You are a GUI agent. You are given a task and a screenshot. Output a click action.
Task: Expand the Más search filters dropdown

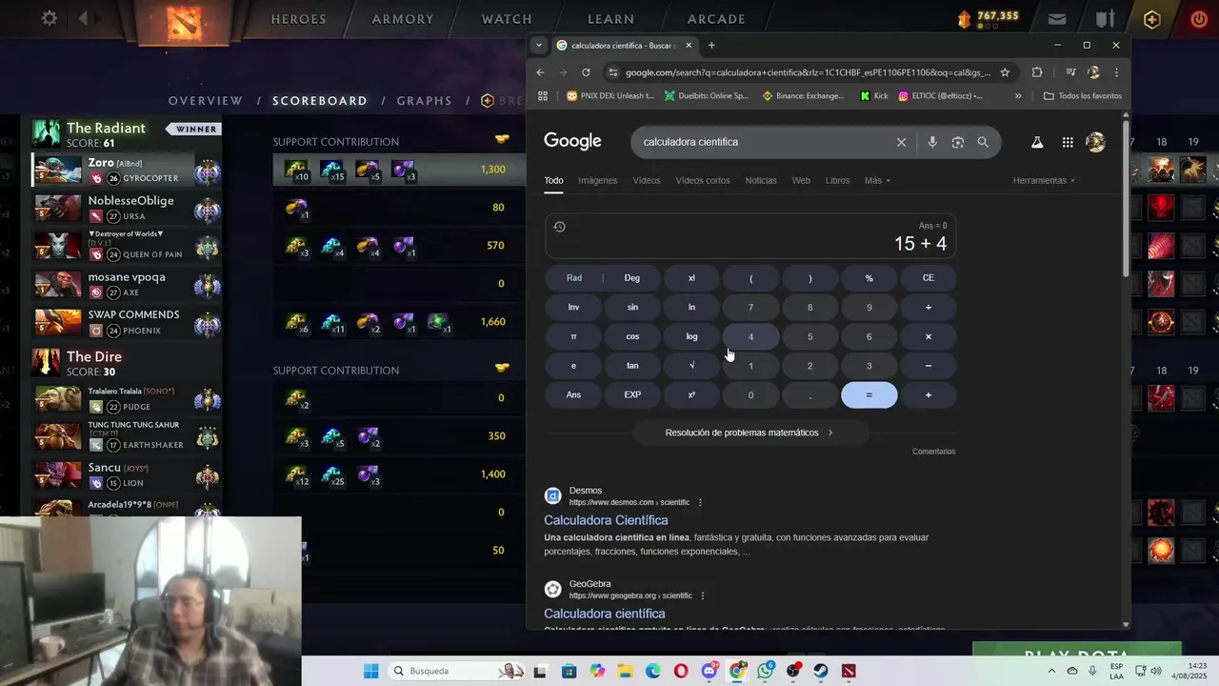point(877,180)
